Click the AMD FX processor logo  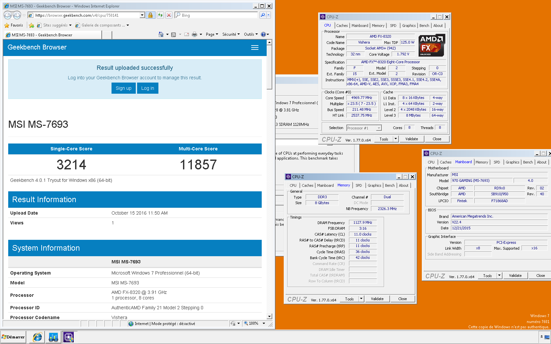coord(432,46)
